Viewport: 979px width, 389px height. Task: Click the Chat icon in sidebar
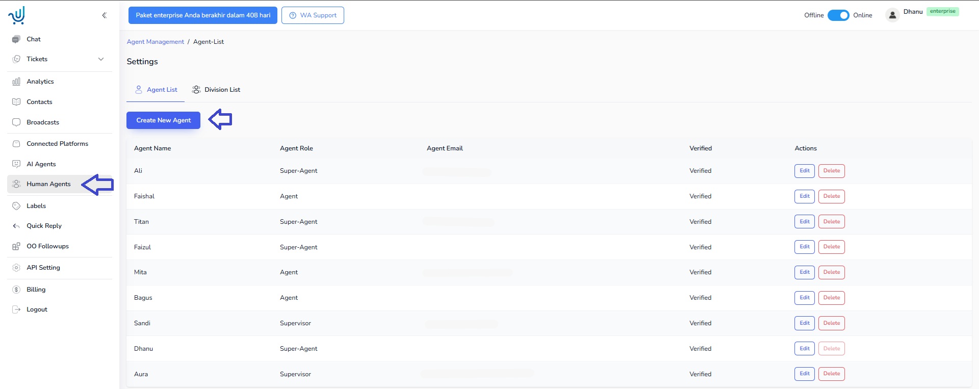click(x=16, y=39)
